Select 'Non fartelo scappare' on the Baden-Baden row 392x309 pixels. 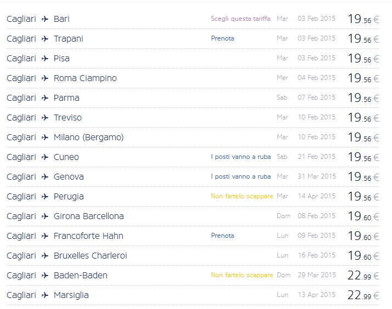(x=242, y=275)
